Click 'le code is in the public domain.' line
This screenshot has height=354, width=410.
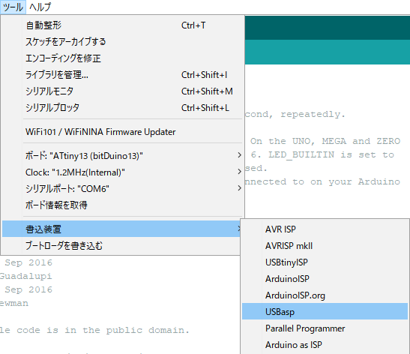94,331
